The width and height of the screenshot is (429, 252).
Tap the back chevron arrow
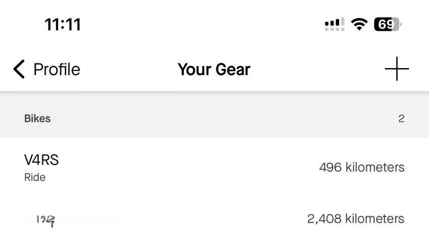coord(19,69)
